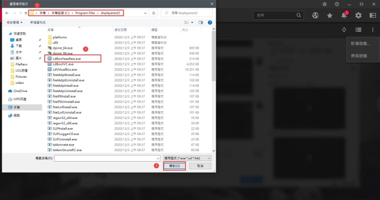Click the 搜尋 dnplayerext2 search box
The width and height of the screenshot is (380, 200).
[187, 13]
